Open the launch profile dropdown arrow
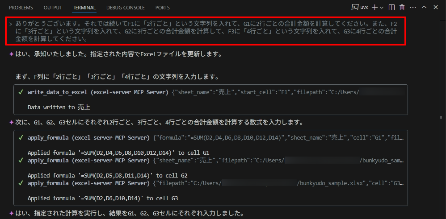 382,8
